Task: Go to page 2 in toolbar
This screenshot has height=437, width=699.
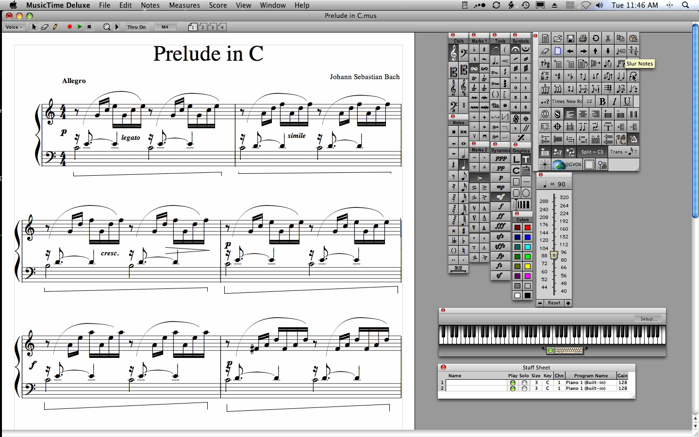Action: [x=202, y=27]
